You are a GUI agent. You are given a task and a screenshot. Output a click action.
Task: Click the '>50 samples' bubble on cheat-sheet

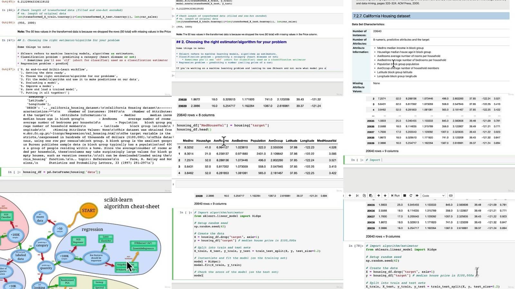pyautogui.click(x=60, y=230)
